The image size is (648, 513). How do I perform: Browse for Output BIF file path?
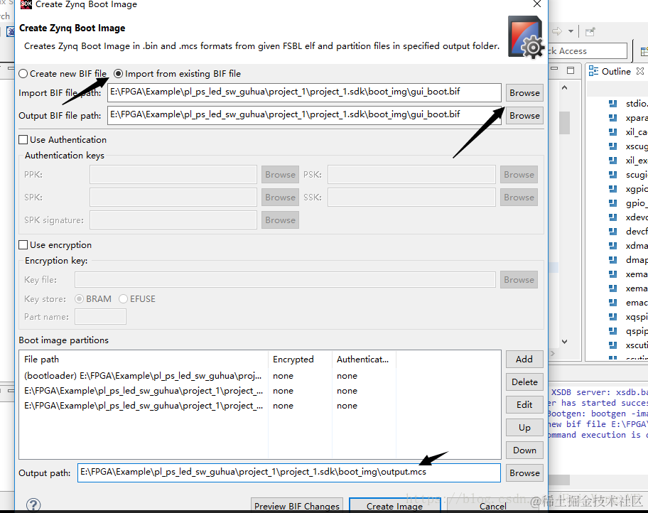(524, 115)
